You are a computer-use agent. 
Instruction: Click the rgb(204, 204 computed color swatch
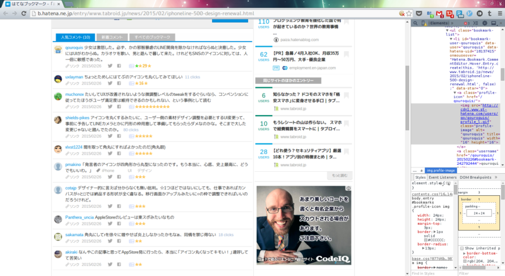tap(465, 261)
